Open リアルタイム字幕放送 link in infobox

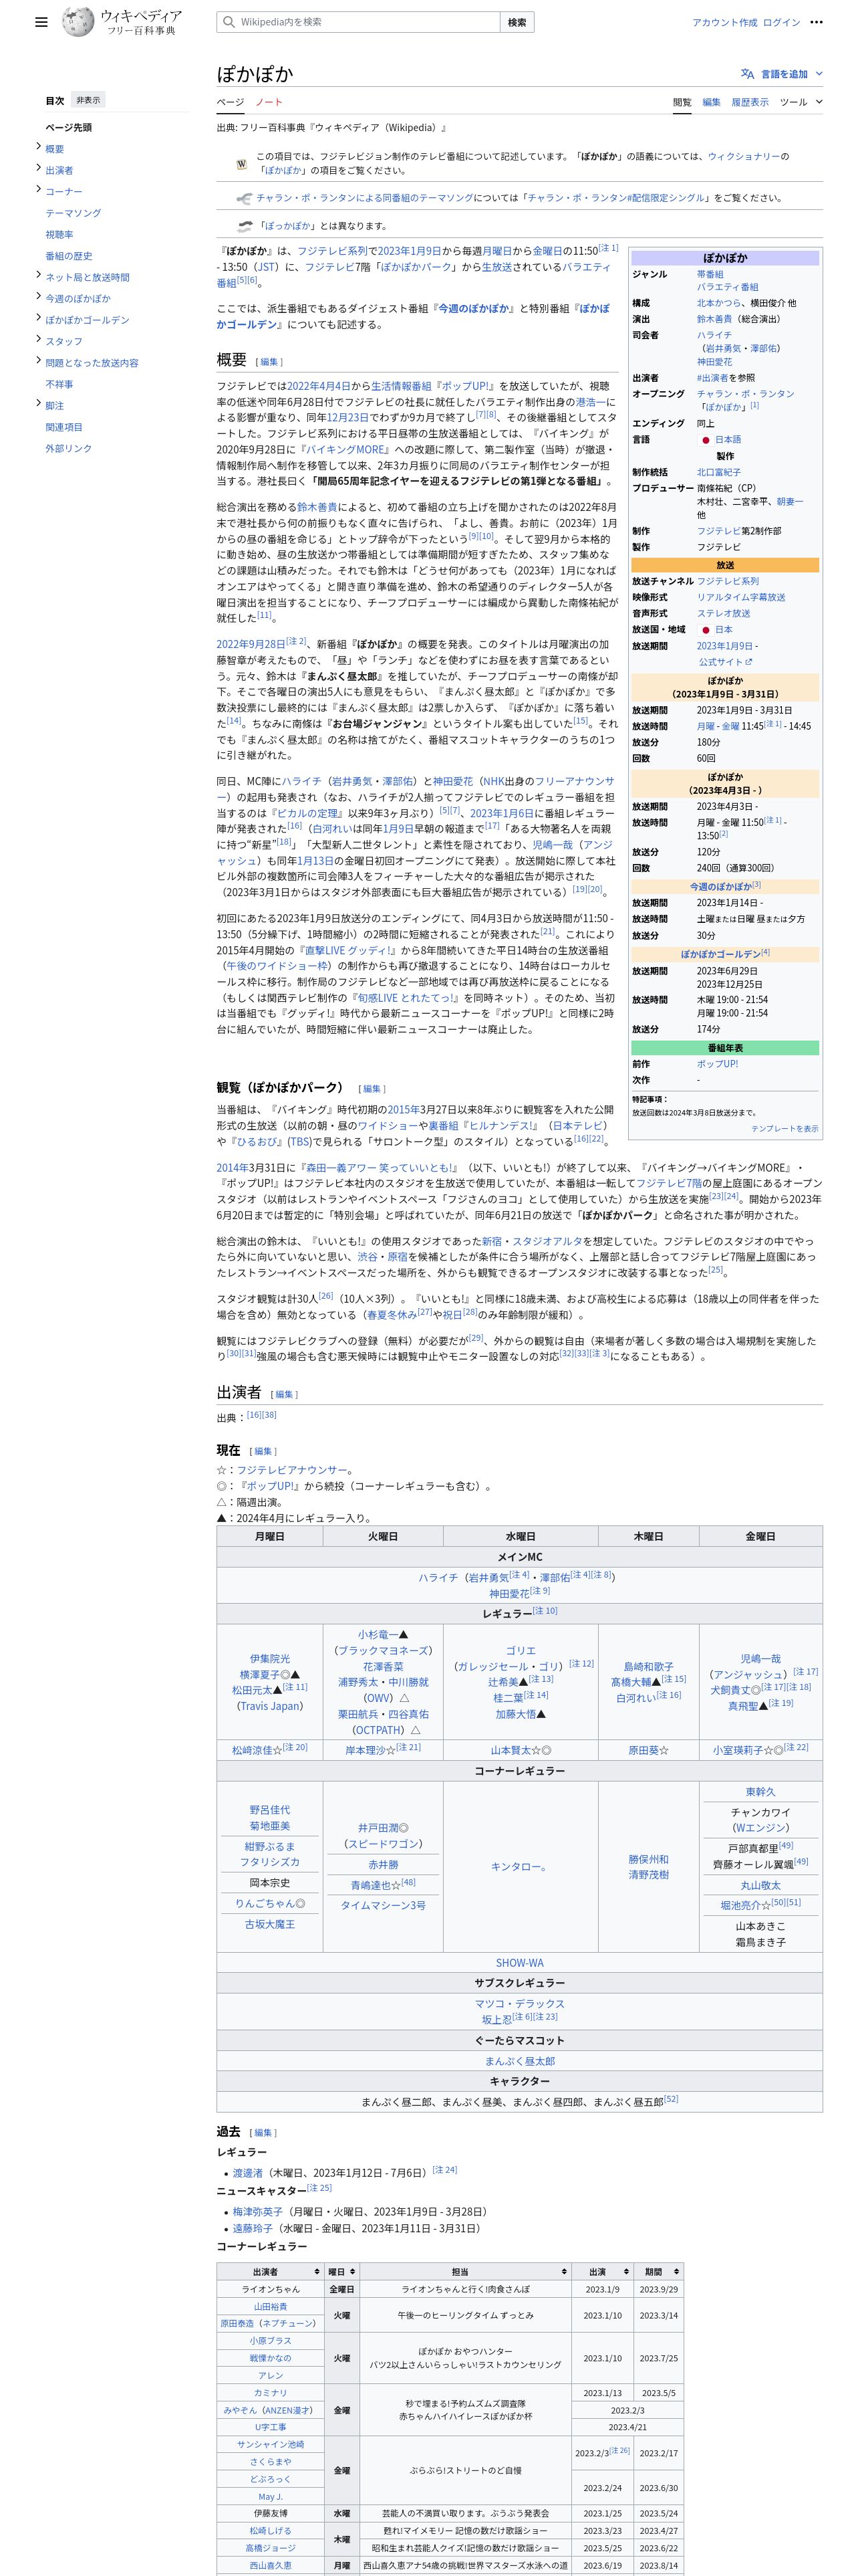click(741, 597)
